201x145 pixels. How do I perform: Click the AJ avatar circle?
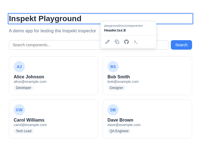(x=19, y=67)
